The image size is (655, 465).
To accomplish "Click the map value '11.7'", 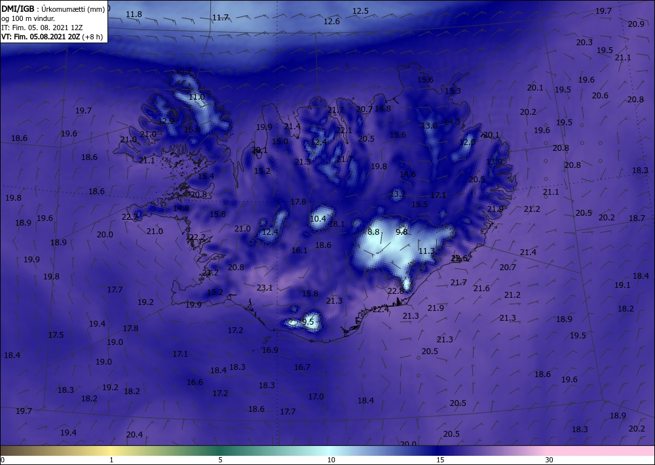I will [220, 18].
